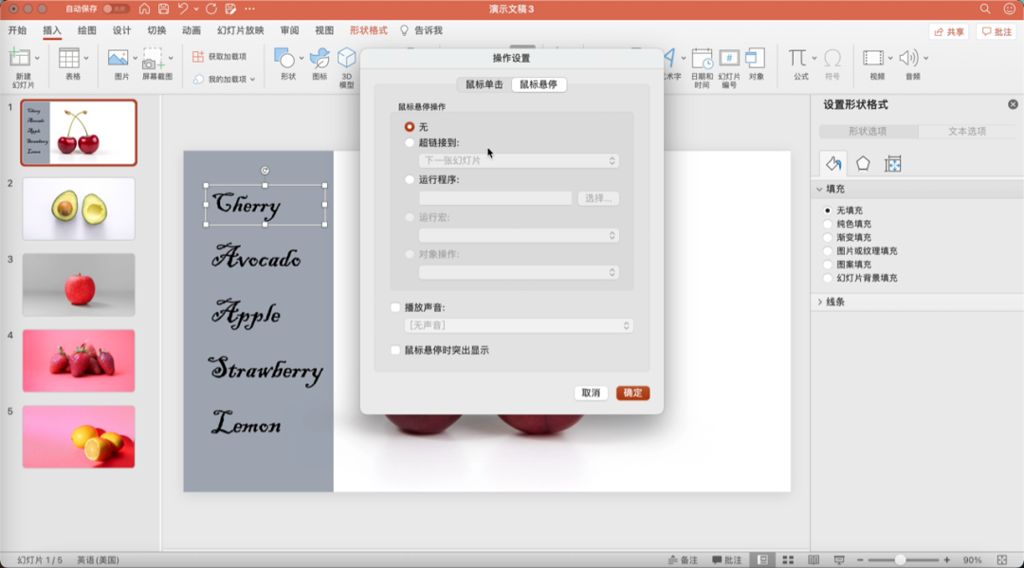Collapse the 填充 section
The width and height of the screenshot is (1024, 568).
tap(819, 189)
